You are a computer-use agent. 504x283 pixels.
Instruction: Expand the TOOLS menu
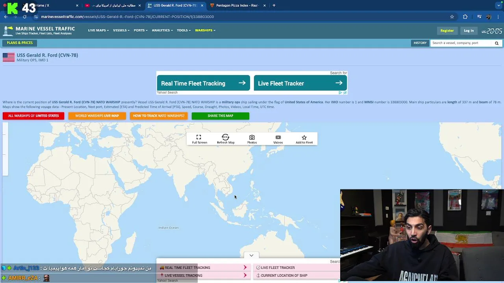point(183,30)
